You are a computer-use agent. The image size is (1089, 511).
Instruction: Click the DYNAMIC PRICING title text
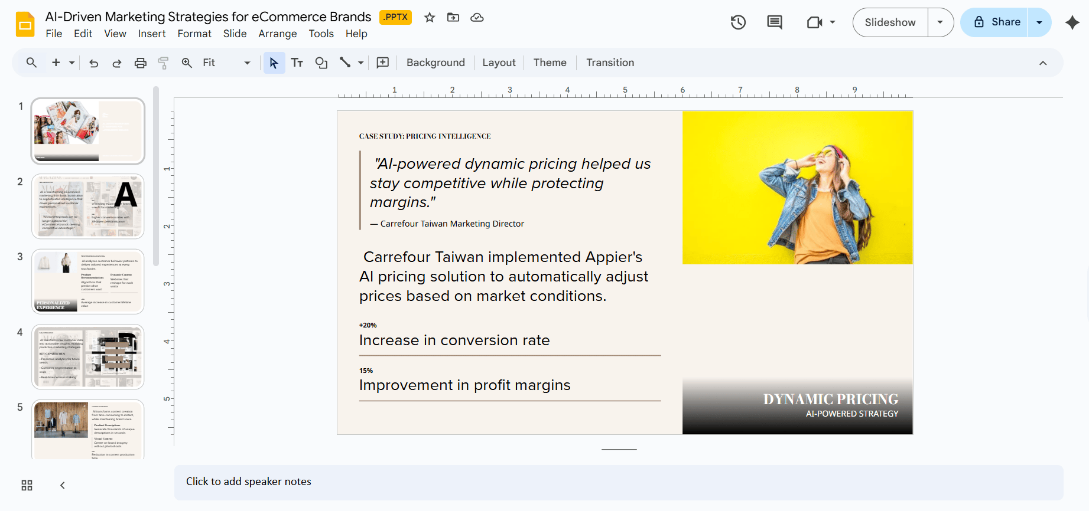tap(830, 399)
